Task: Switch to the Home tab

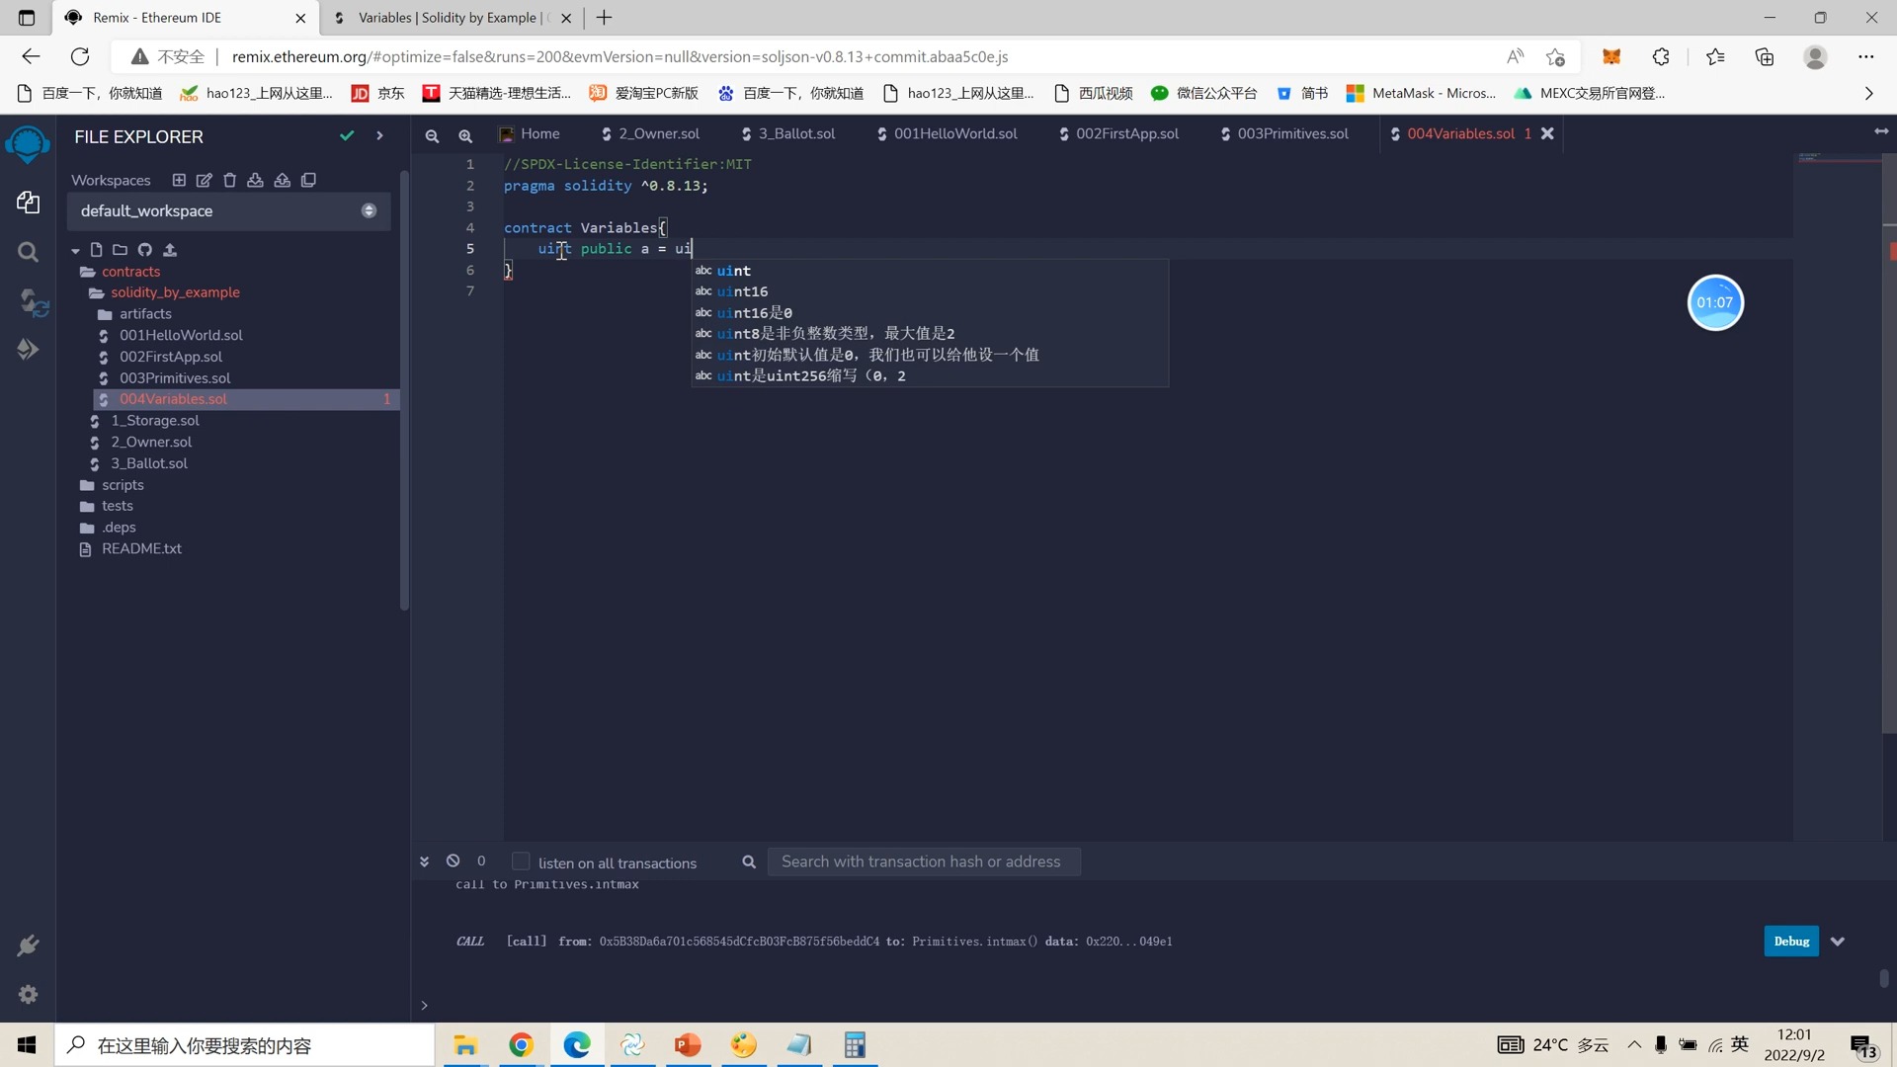Action: pyautogui.click(x=539, y=133)
